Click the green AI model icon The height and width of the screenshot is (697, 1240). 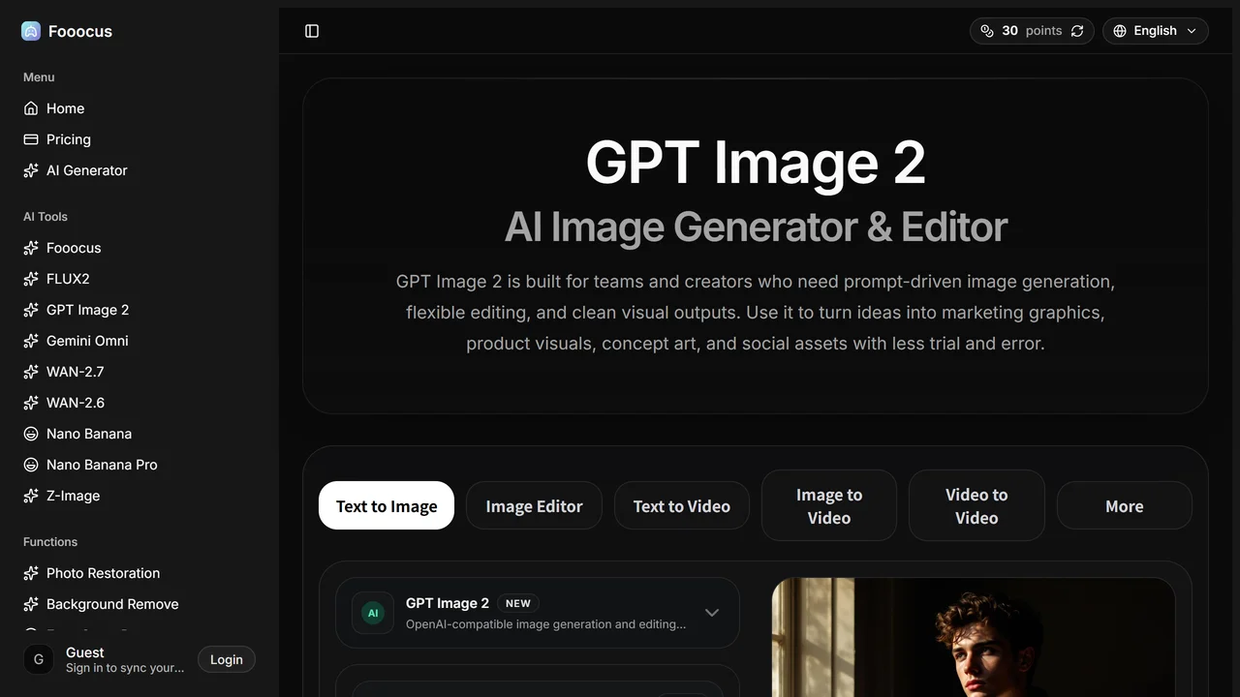373,613
